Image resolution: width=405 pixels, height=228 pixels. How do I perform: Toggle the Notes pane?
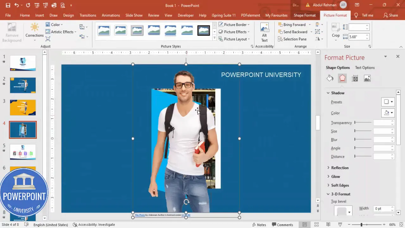pyautogui.click(x=259, y=225)
